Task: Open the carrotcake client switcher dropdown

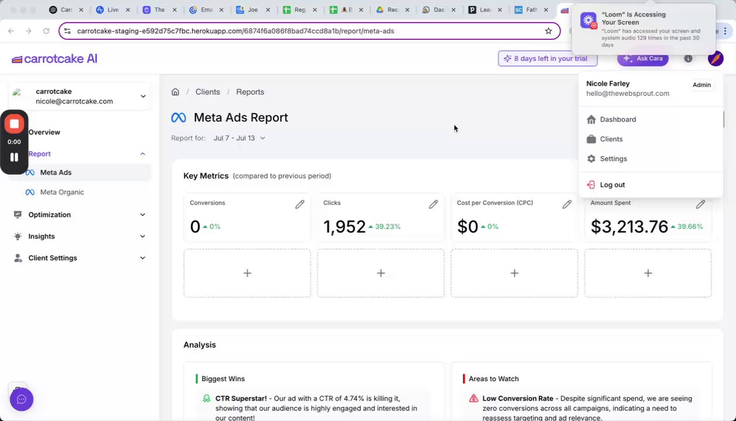Action: coord(80,96)
